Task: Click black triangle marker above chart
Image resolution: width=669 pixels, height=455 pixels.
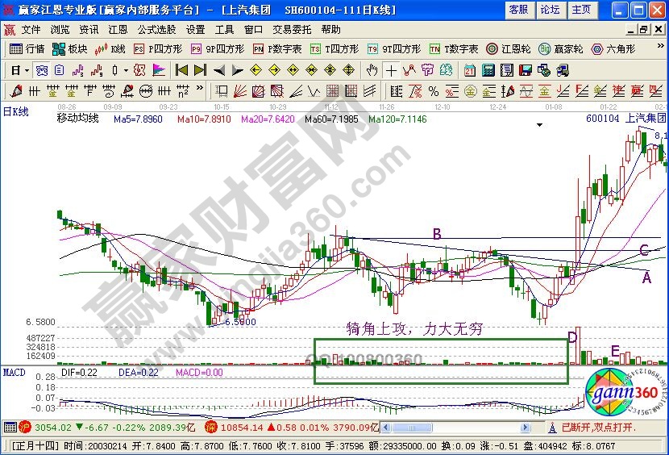Action: click(x=539, y=125)
